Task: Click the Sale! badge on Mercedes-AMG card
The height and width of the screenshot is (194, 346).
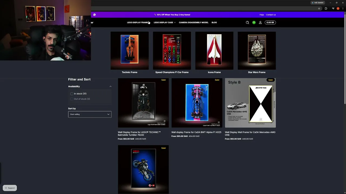Action: click(x=271, y=80)
